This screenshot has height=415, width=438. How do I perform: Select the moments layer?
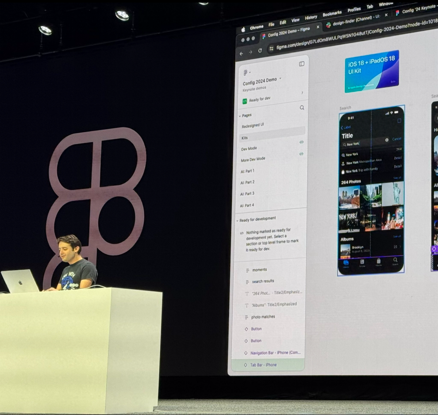tap(260, 270)
